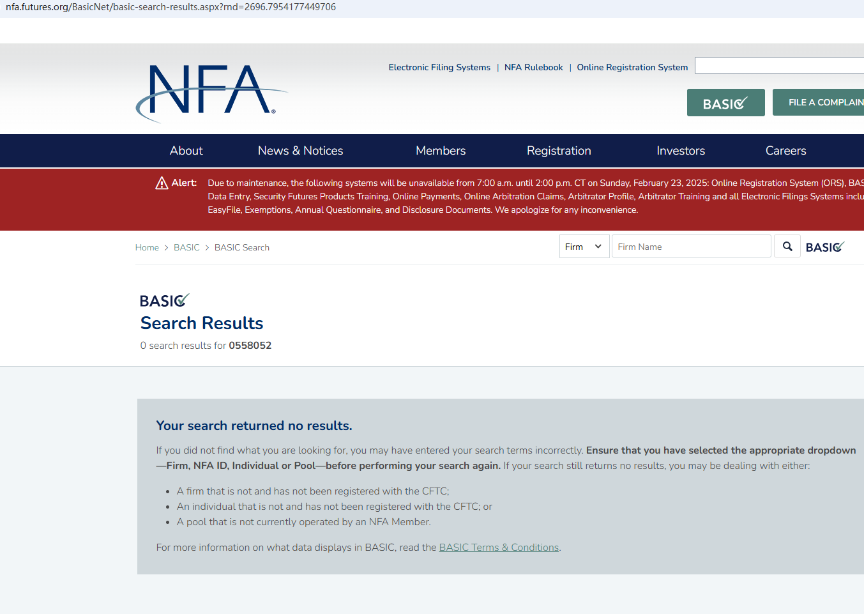Click the magnifying glass search icon
Viewport: 864px width, 614px height.
click(x=787, y=247)
